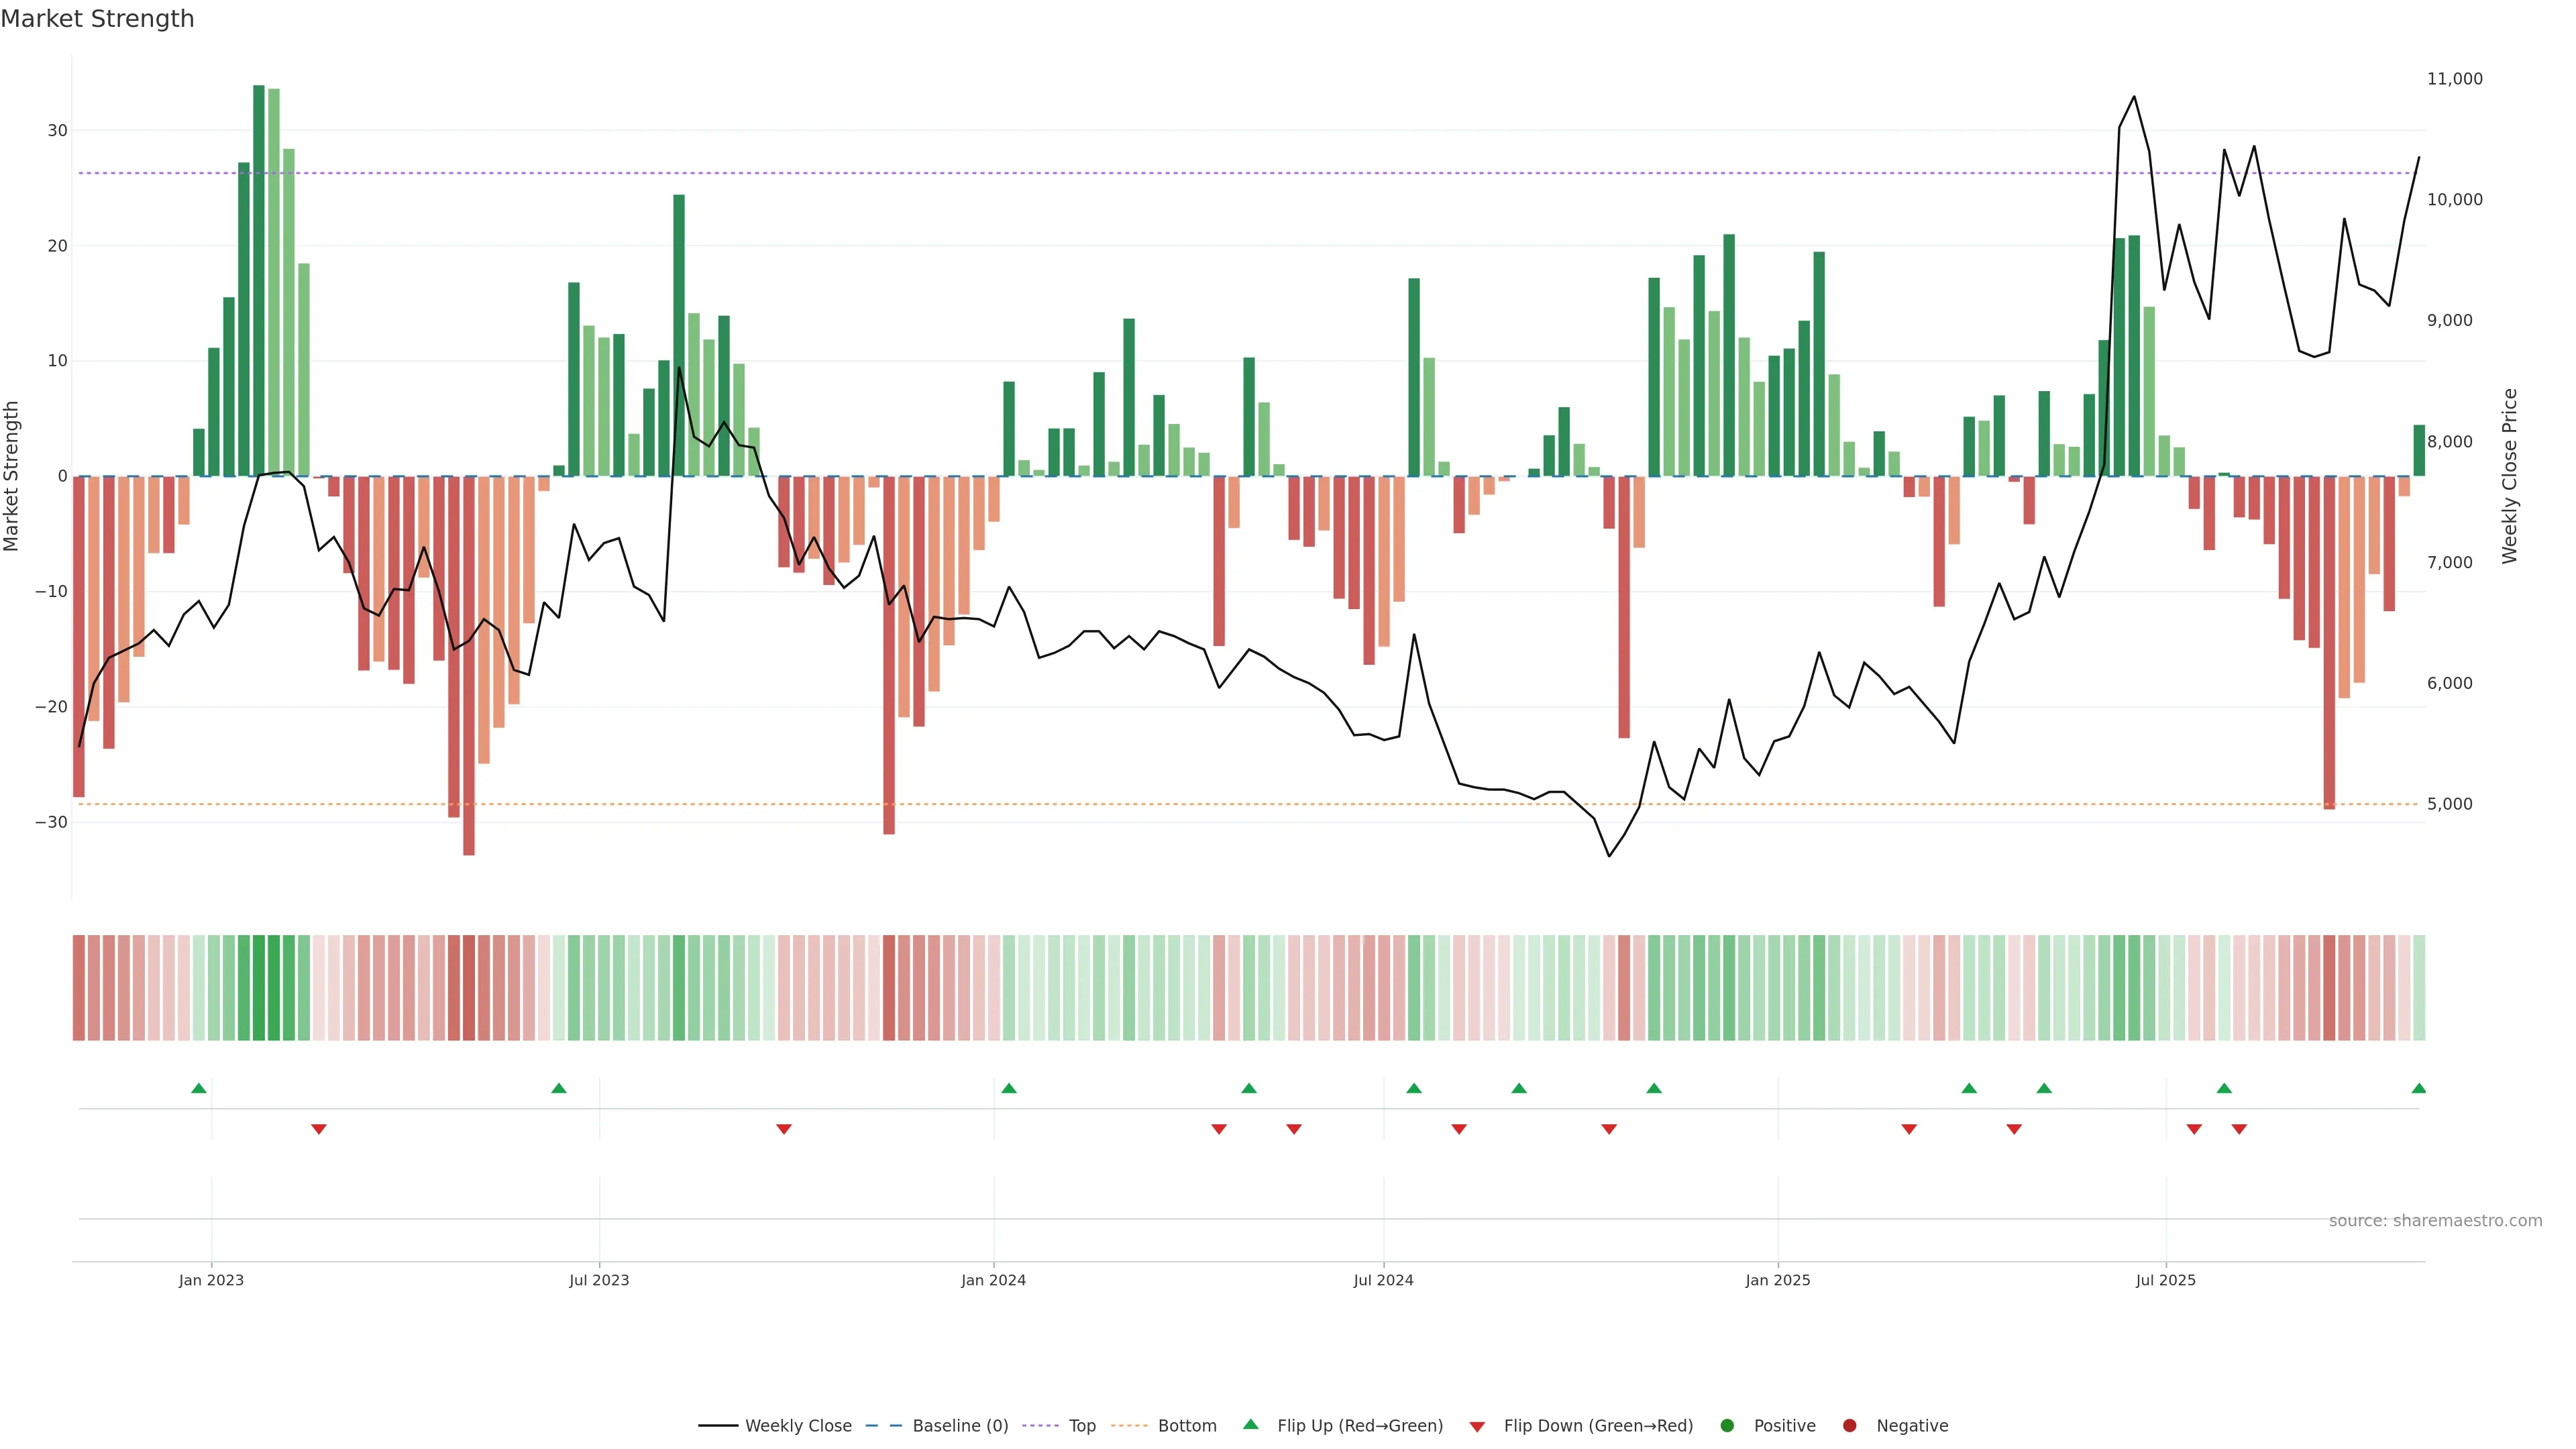
Task: Click the first green flip-up triangle marker
Action: tap(199, 1088)
